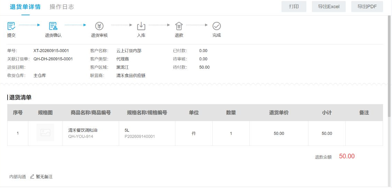Click the 退货审核 yen circle icon
Viewport: 392px width, 188px height.
[99, 26]
